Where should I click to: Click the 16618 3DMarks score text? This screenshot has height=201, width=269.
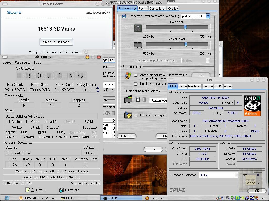[56, 29]
